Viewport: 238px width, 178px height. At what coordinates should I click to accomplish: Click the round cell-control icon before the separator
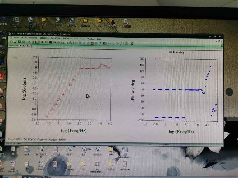[71, 43]
